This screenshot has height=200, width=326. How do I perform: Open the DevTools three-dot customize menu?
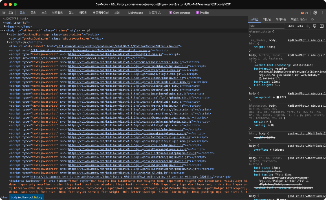(322, 13)
